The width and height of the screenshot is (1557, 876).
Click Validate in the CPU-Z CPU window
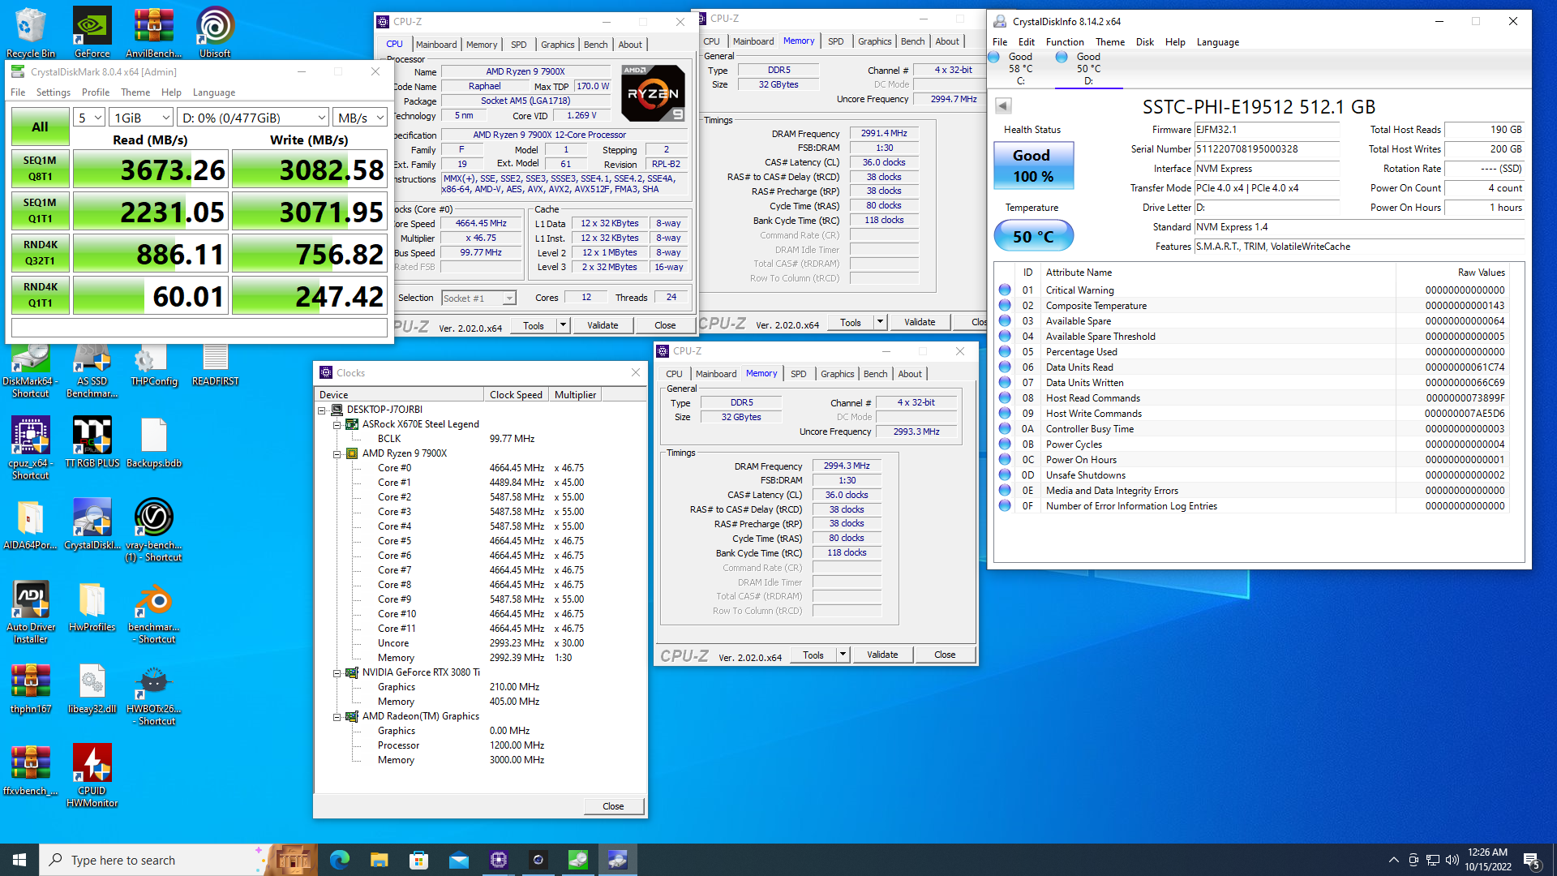click(x=603, y=325)
